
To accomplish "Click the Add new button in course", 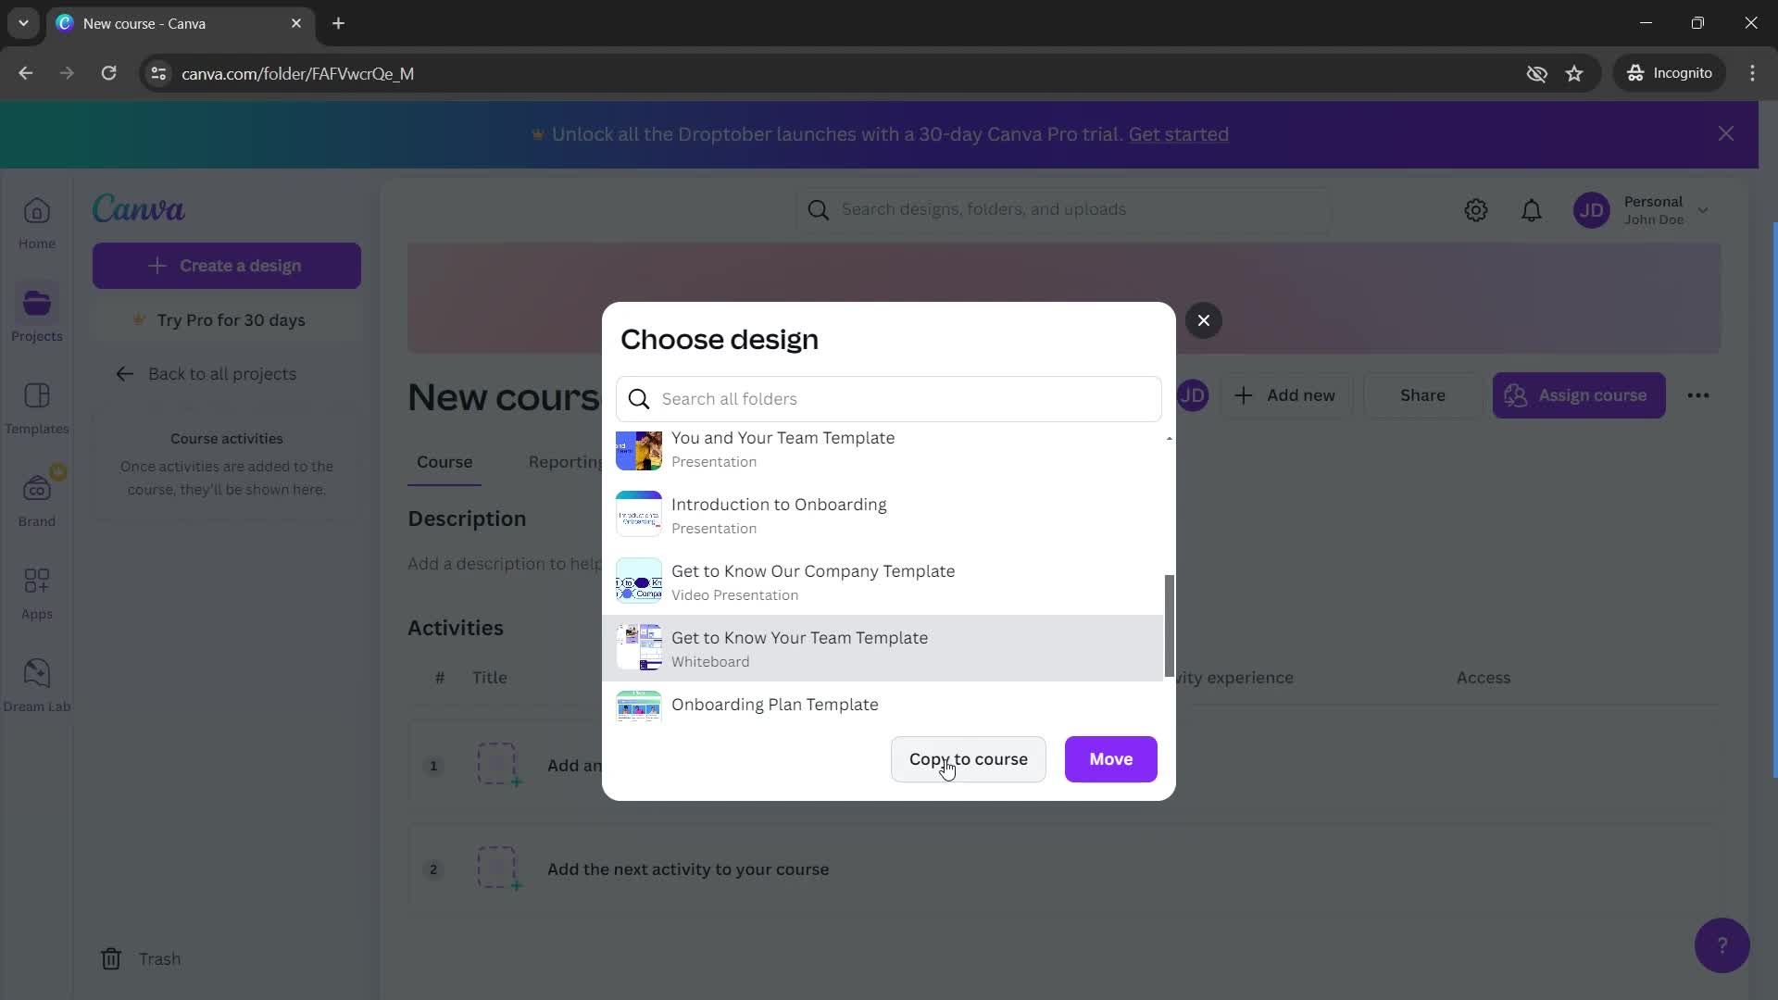I will tap(1288, 394).
